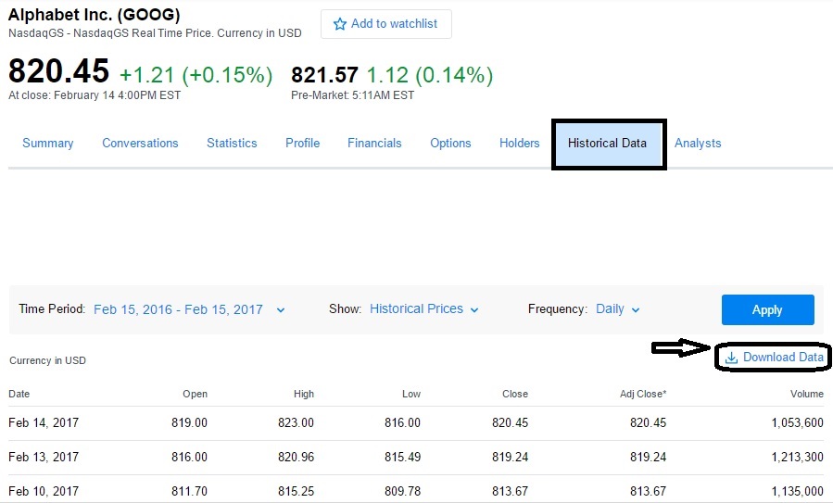Click the volume value 1,213,300
Image resolution: width=833 pixels, height=503 pixels.
coord(798,458)
